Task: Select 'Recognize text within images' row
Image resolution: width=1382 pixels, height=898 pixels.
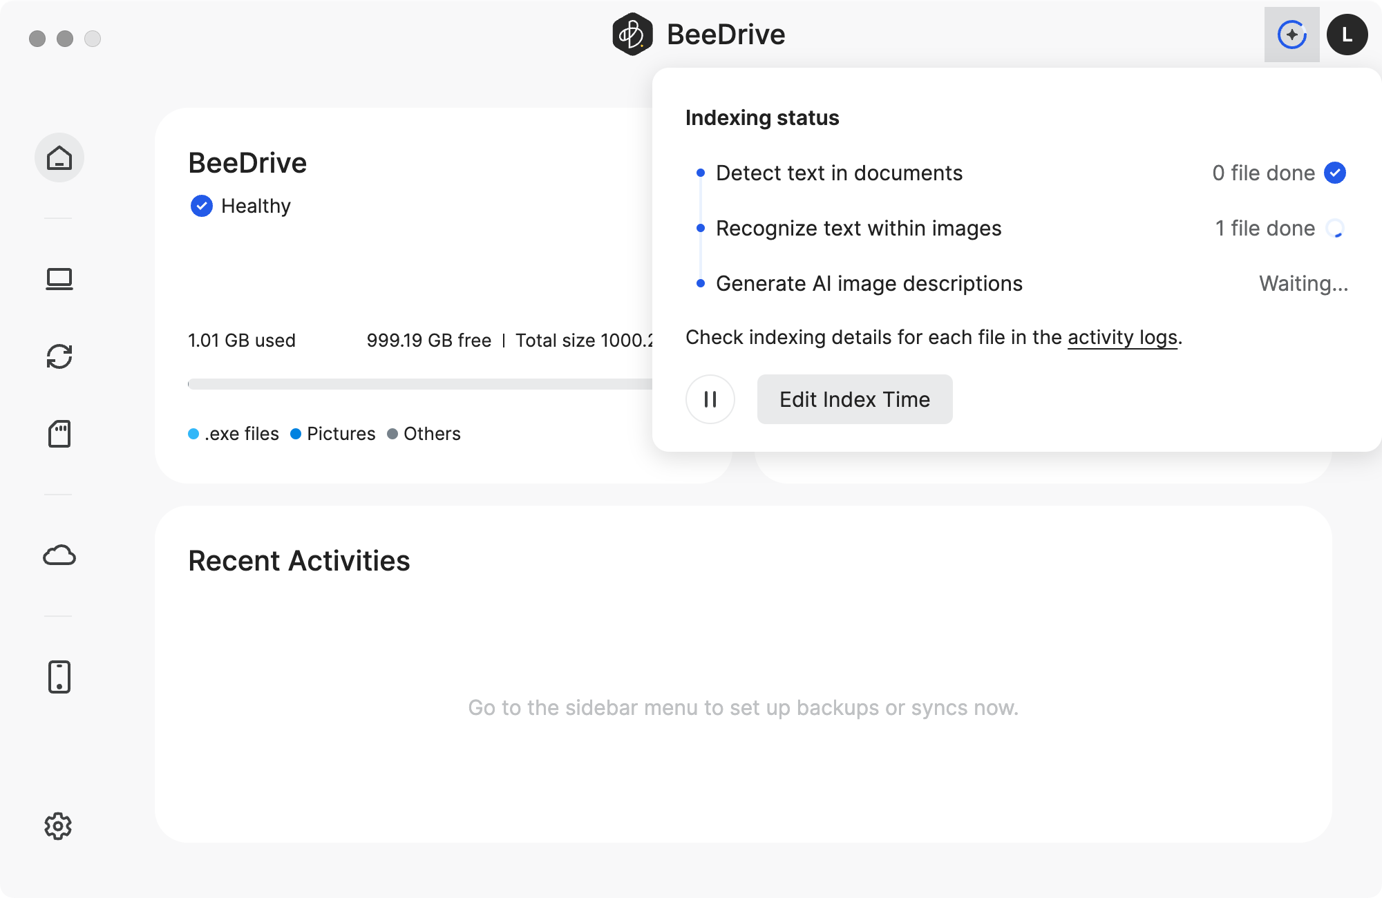Action: pos(1017,228)
